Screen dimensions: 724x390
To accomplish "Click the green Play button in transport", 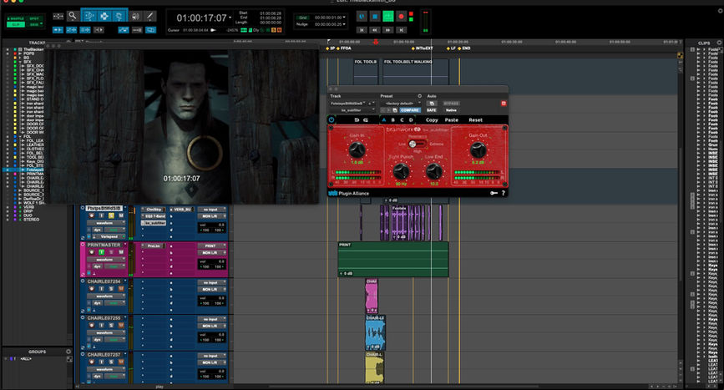I will click(x=388, y=16).
